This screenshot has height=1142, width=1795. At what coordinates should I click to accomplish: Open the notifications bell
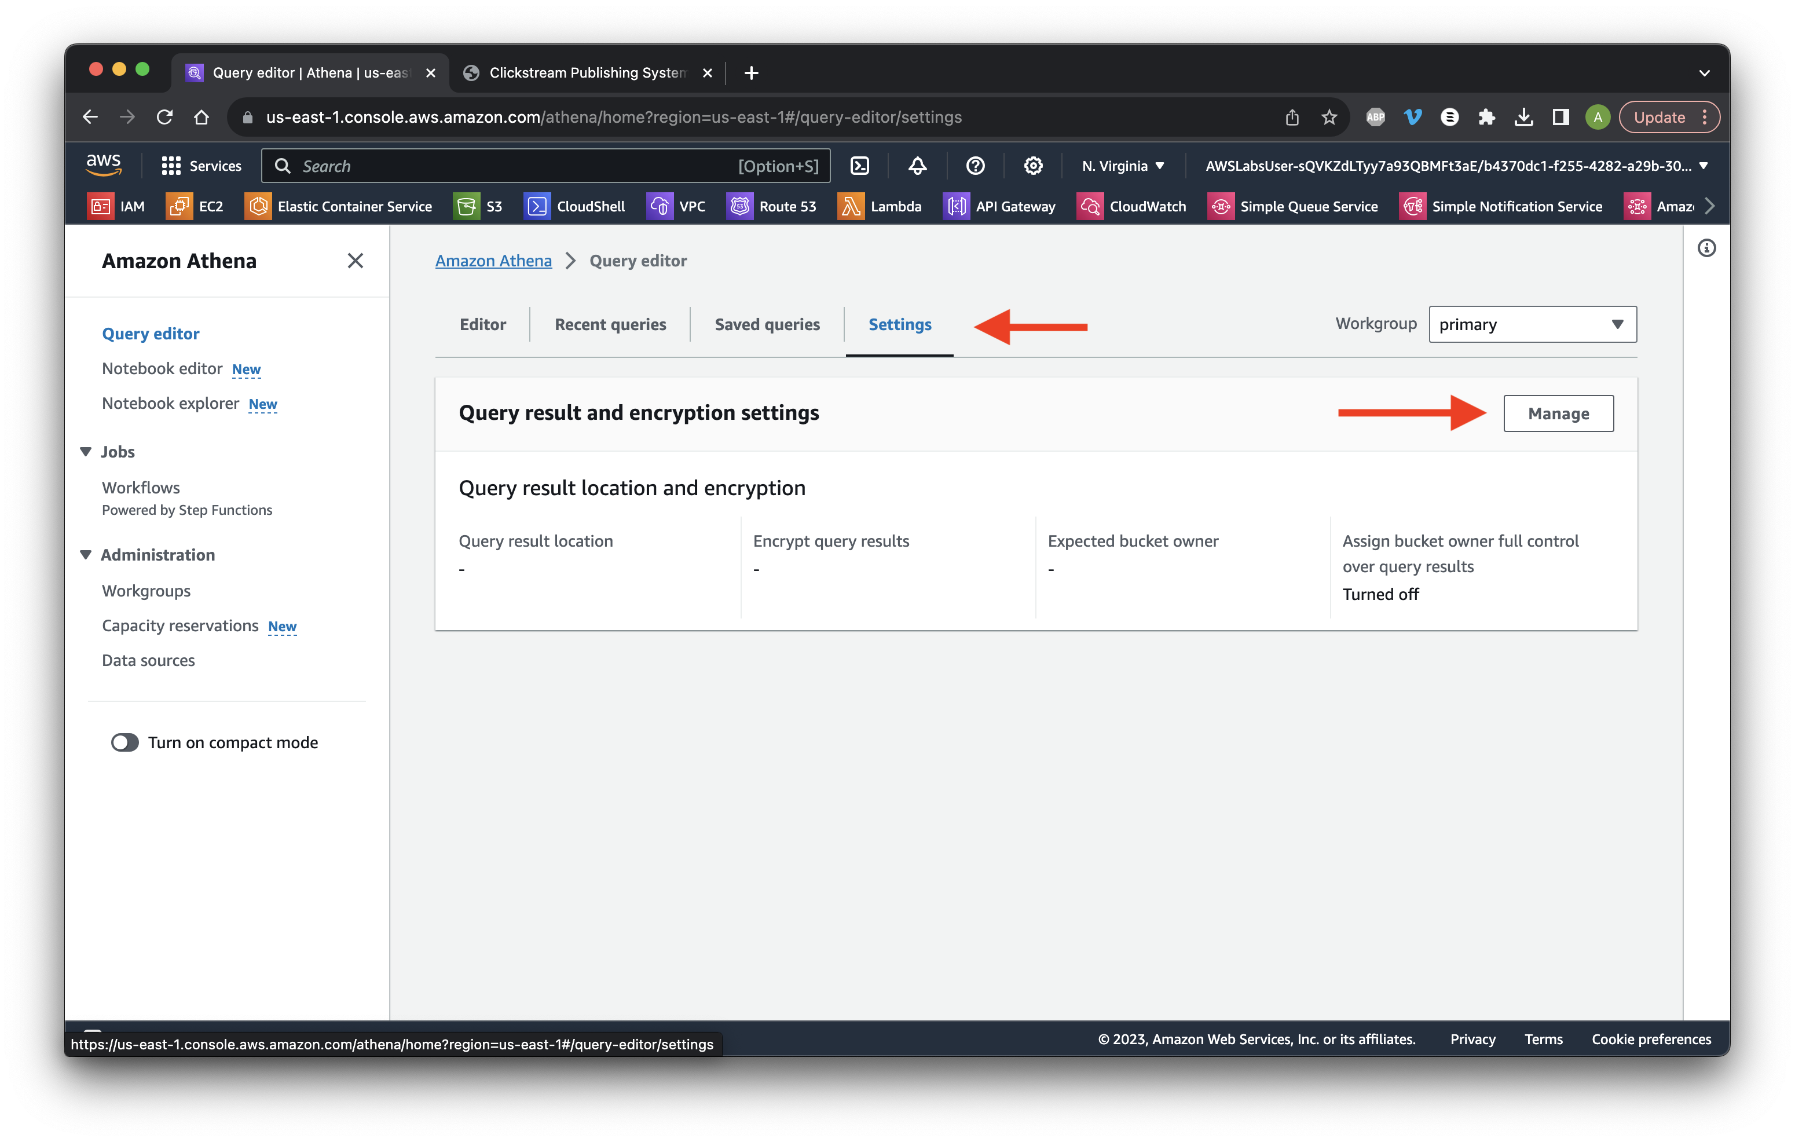(x=917, y=166)
